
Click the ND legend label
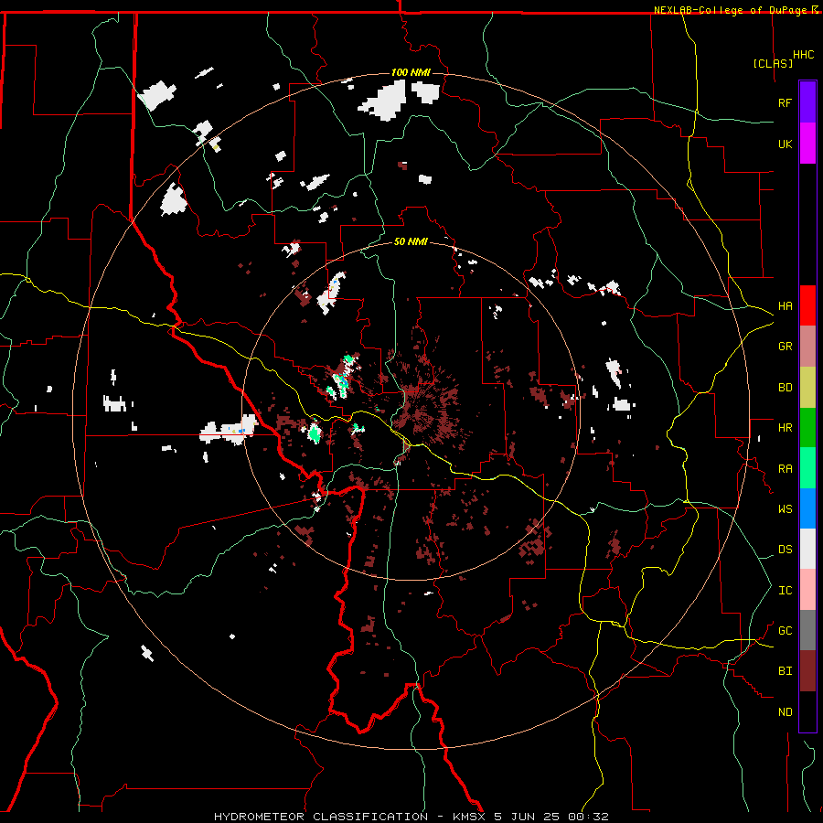click(785, 712)
